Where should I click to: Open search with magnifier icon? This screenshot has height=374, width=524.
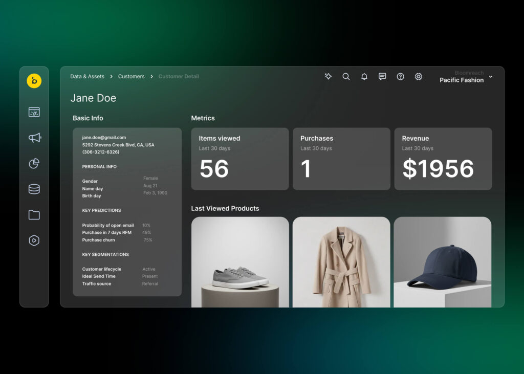point(346,76)
